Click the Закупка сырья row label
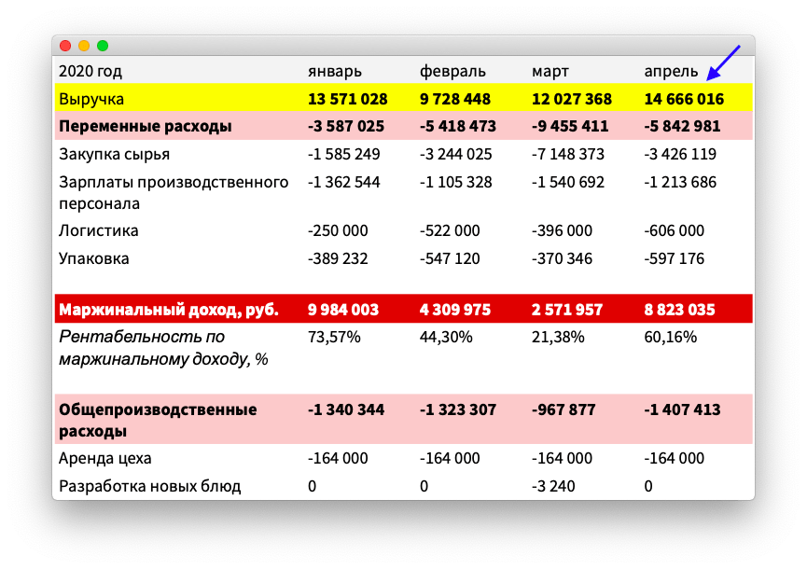This screenshot has width=807, height=569. [x=114, y=154]
